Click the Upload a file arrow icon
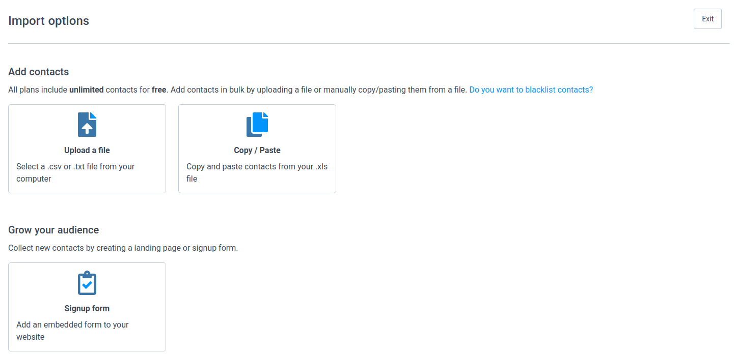The image size is (734, 355). 87,125
